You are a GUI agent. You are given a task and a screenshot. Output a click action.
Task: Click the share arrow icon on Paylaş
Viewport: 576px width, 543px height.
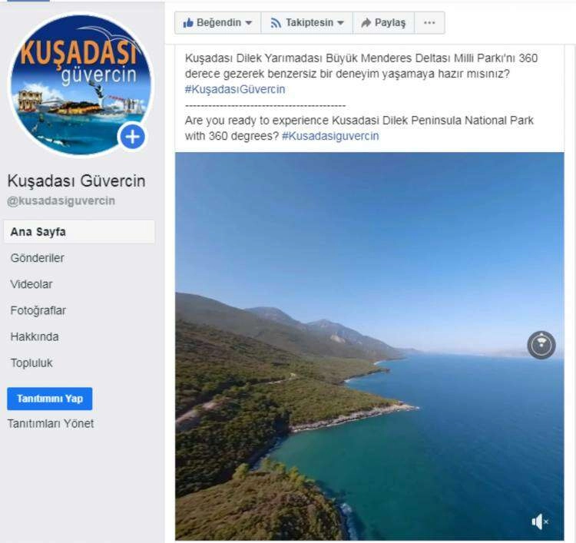(366, 23)
